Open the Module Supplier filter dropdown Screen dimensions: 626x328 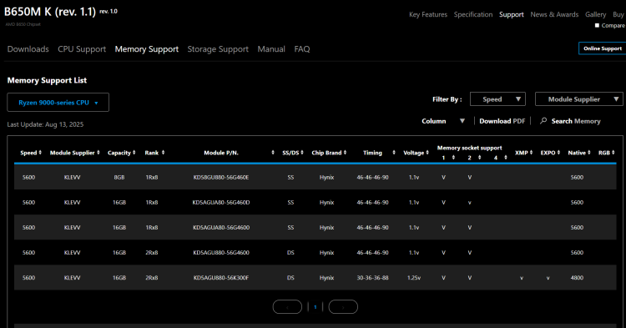click(x=579, y=99)
